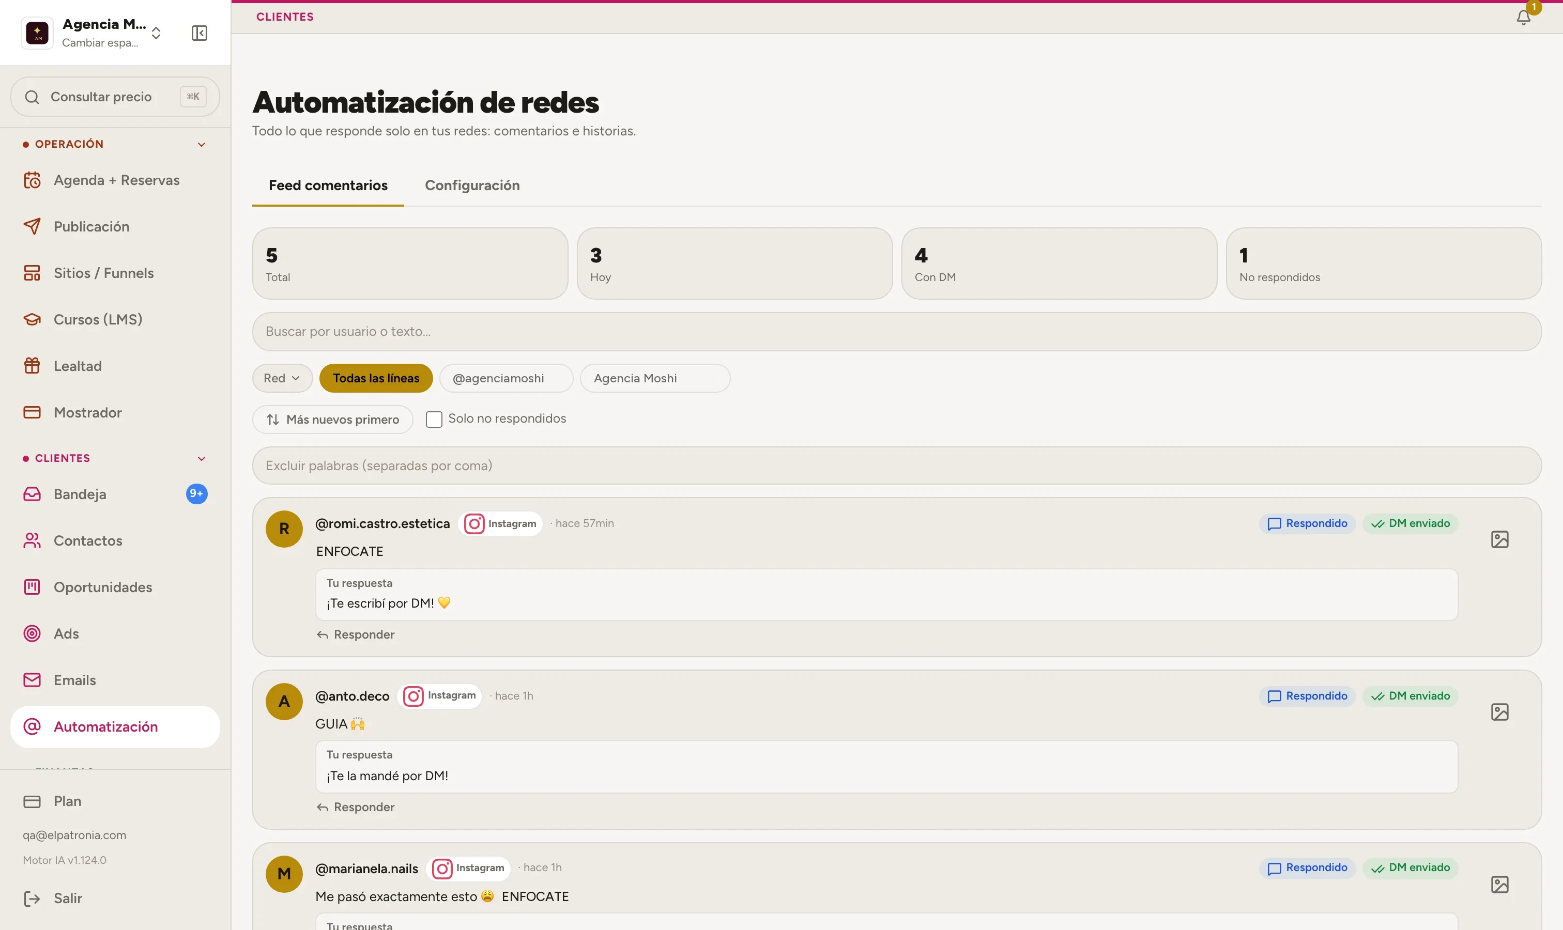1563x930 pixels.
Task: Collapse the sidebar panel icon
Action: pyautogui.click(x=200, y=33)
